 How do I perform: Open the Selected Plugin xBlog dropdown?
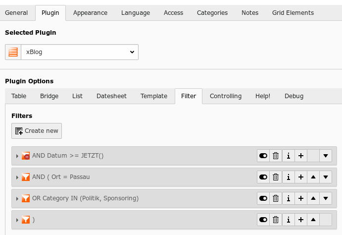[80, 52]
